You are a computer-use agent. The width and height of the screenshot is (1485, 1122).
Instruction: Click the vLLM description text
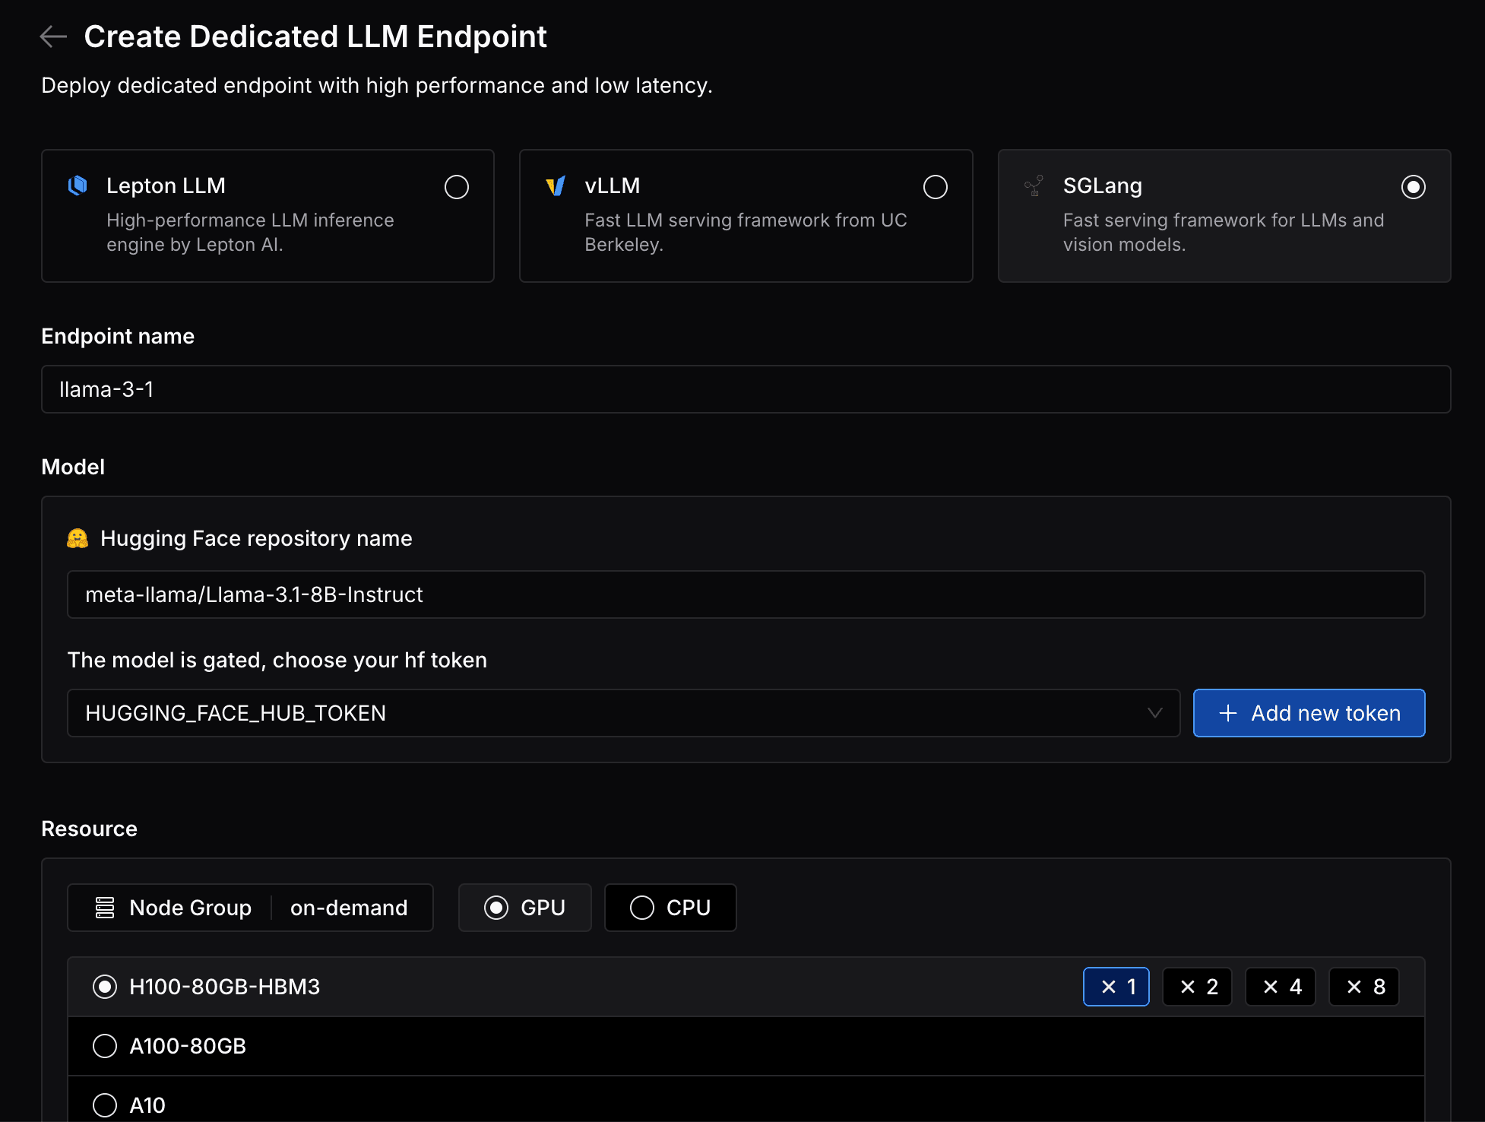tap(746, 232)
